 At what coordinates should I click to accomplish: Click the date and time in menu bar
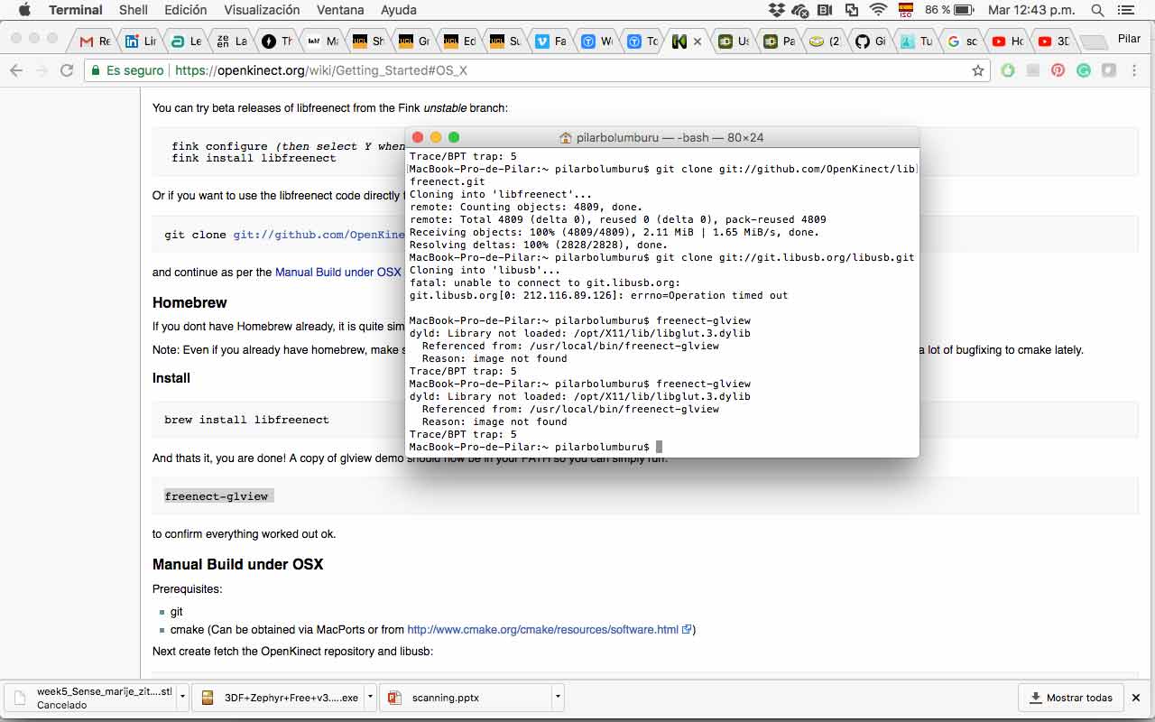coord(1031,10)
